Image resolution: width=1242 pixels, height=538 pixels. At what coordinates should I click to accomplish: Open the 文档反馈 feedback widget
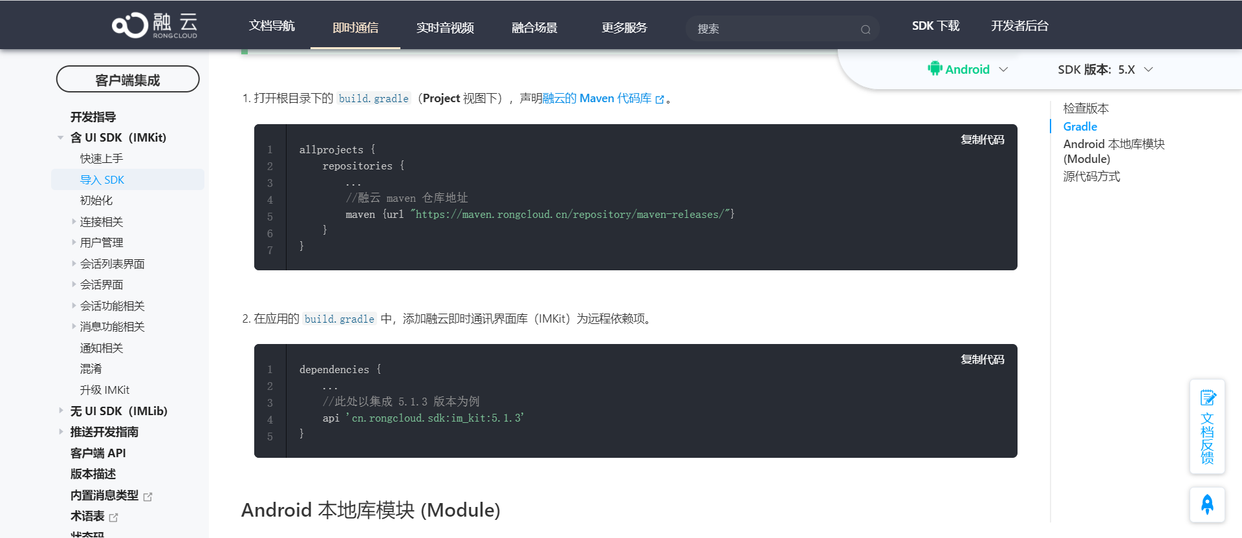click(1207, 426)
